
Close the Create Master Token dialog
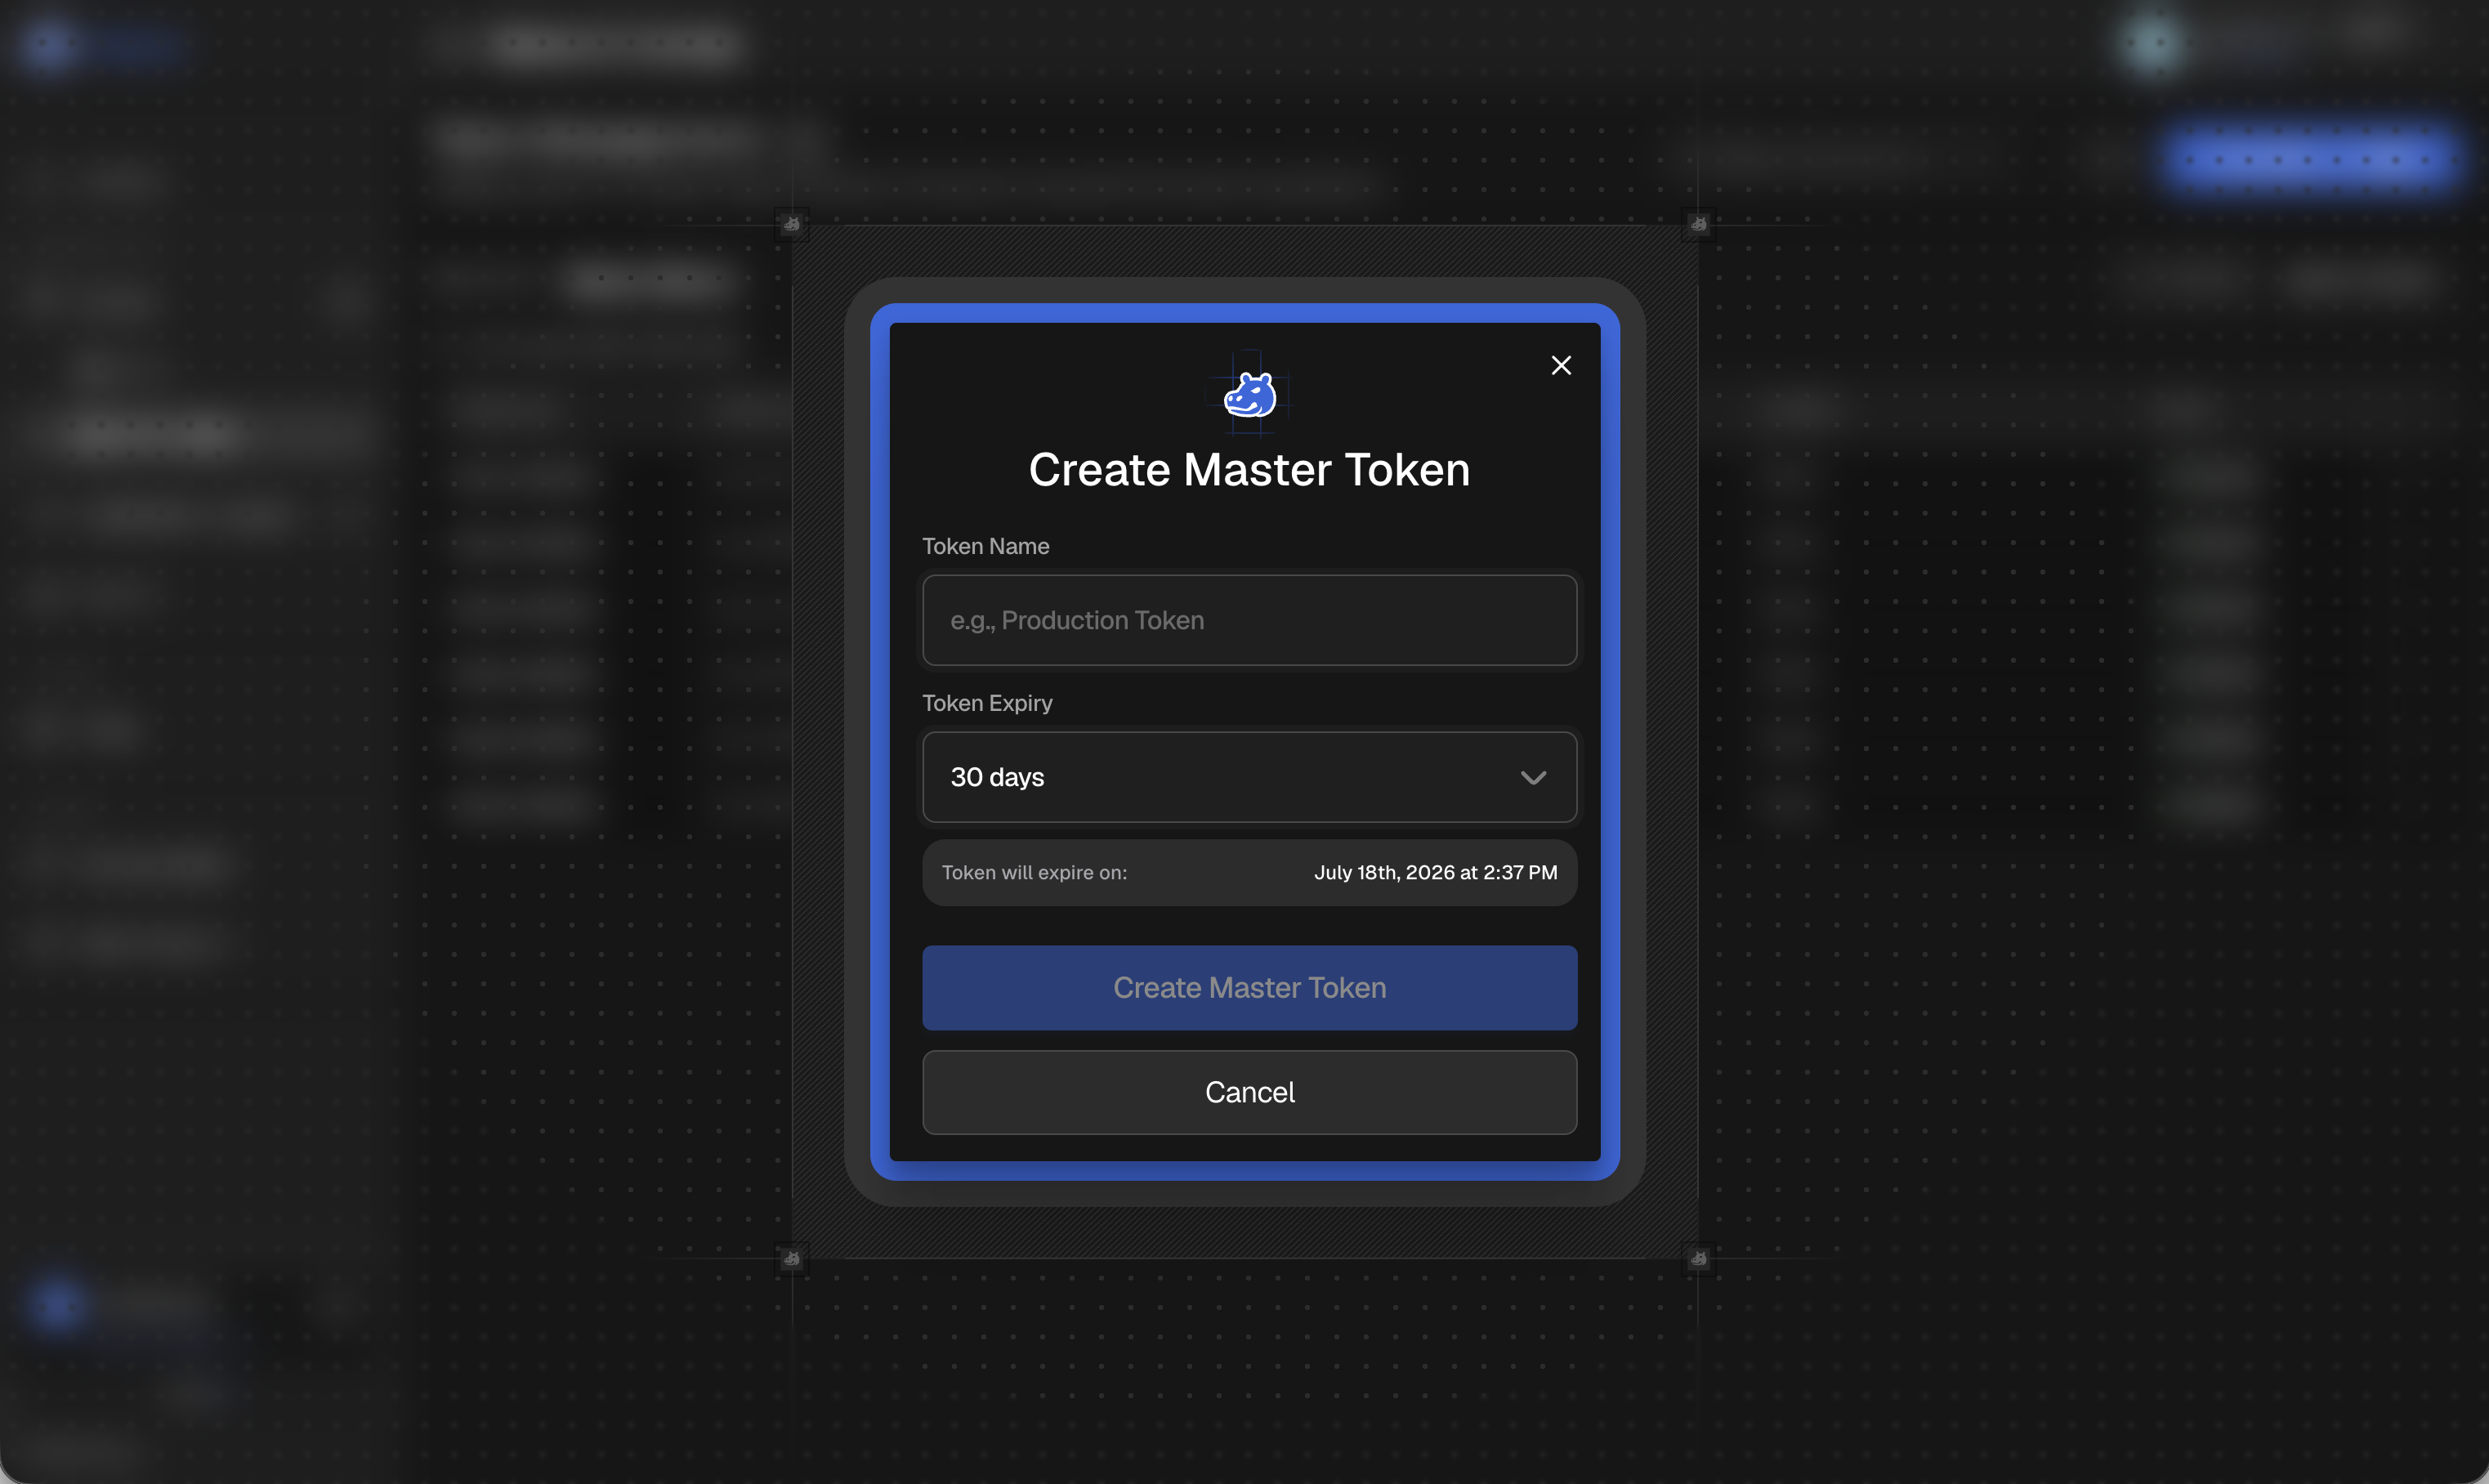pos(1561,365)
